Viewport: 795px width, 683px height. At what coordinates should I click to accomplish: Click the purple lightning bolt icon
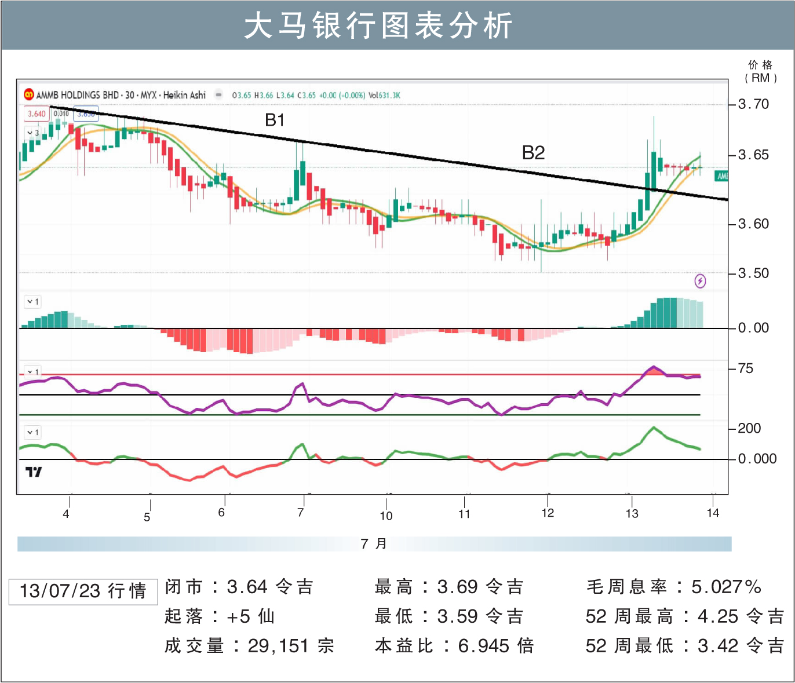(x=700, y=281)
